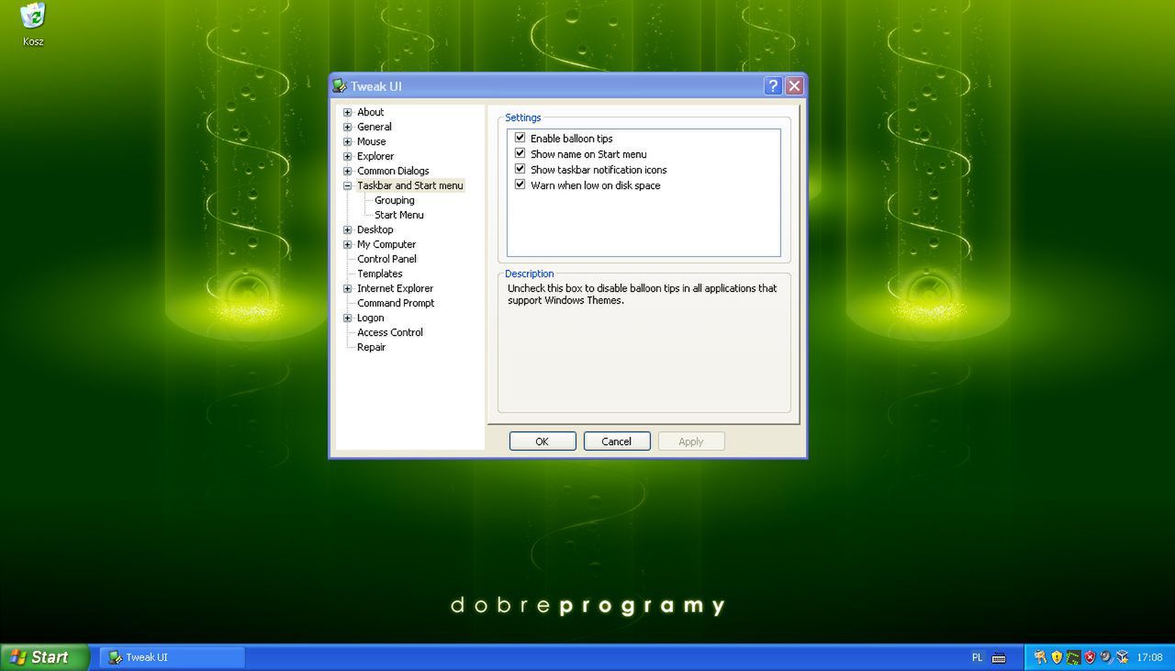Image resolution: width=1175 pixels, height=671 pixels.
Task: Expand the My Computer tree node
Action: click(347, 244)
